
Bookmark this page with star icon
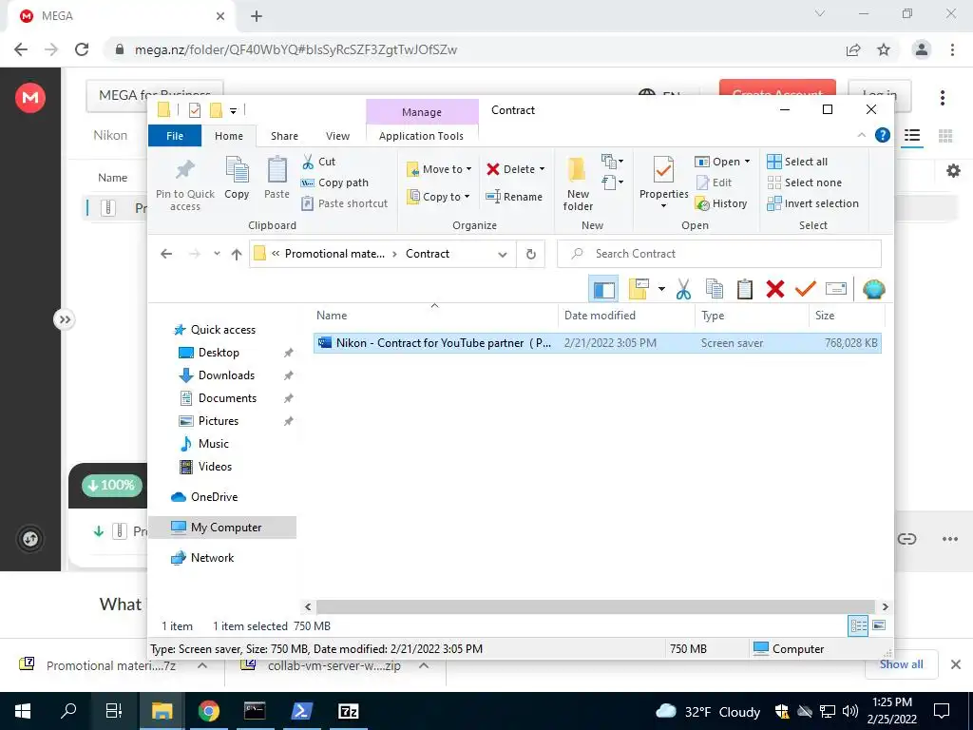[884, 49]
